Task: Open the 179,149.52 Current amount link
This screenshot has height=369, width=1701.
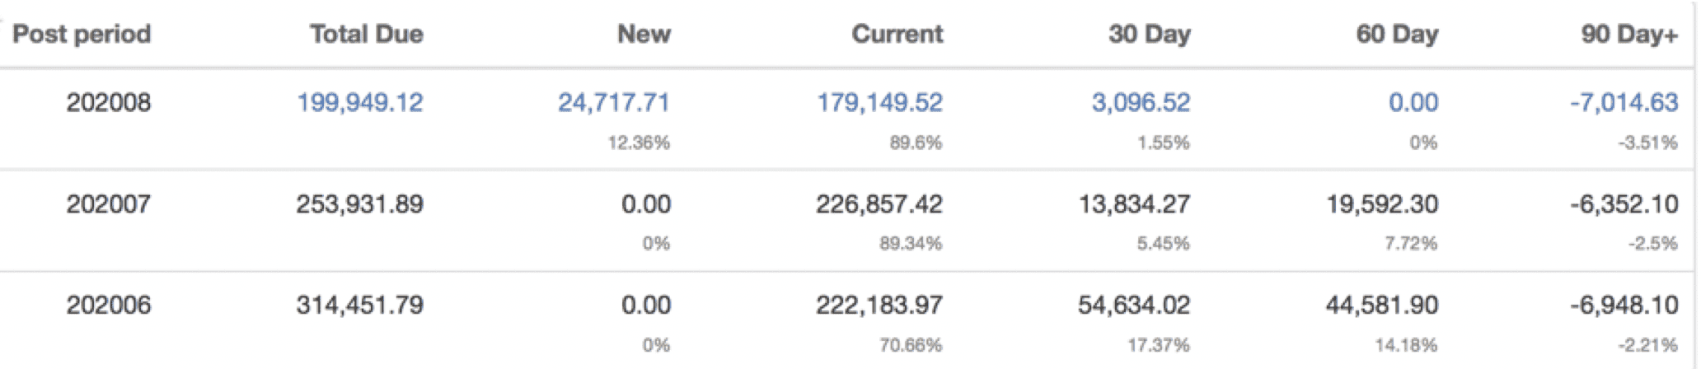Action: pyautogui.click(x=879, y=103)
